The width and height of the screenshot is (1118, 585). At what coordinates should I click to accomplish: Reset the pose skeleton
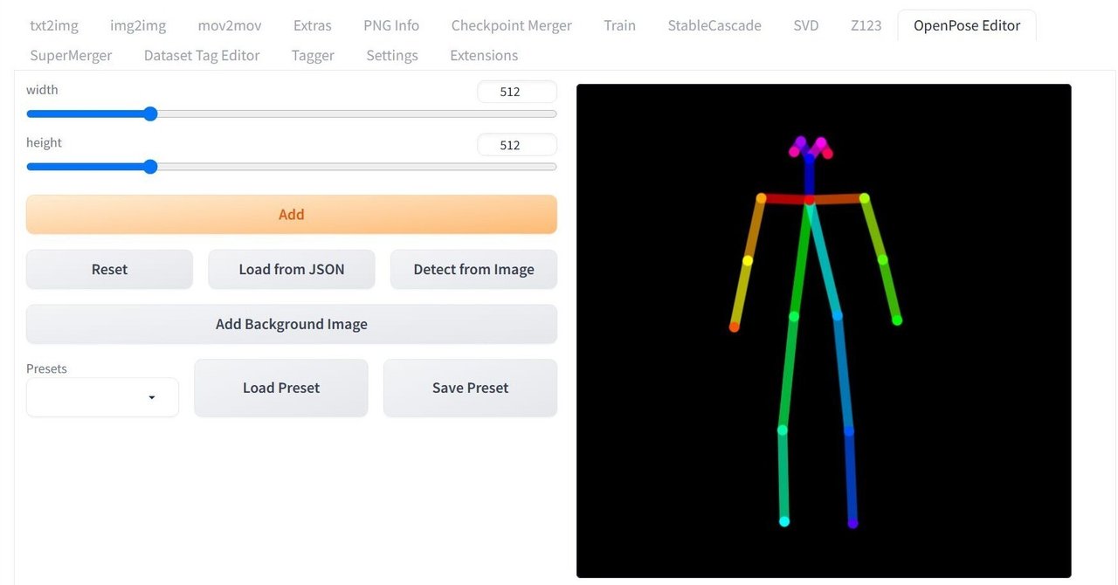[108, 269]
